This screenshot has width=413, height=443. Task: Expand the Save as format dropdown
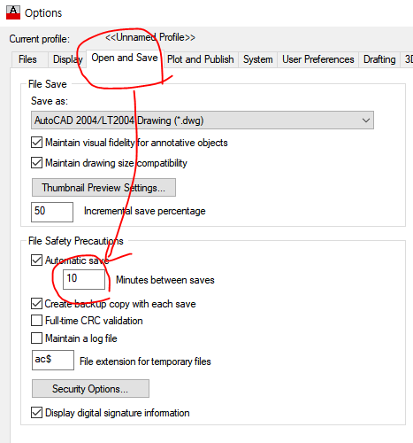coord(203,120)
